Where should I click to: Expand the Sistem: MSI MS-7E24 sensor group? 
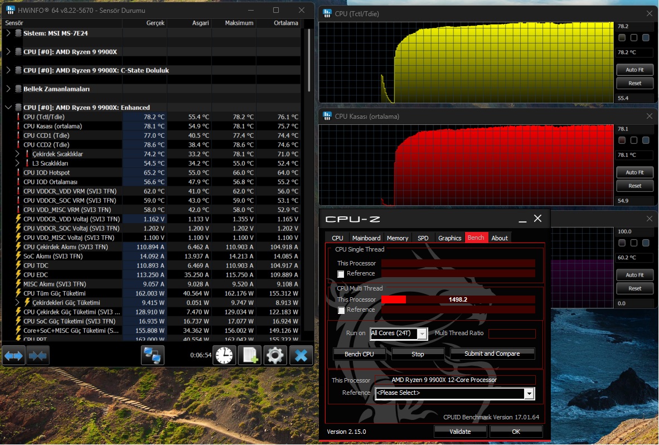8,33
